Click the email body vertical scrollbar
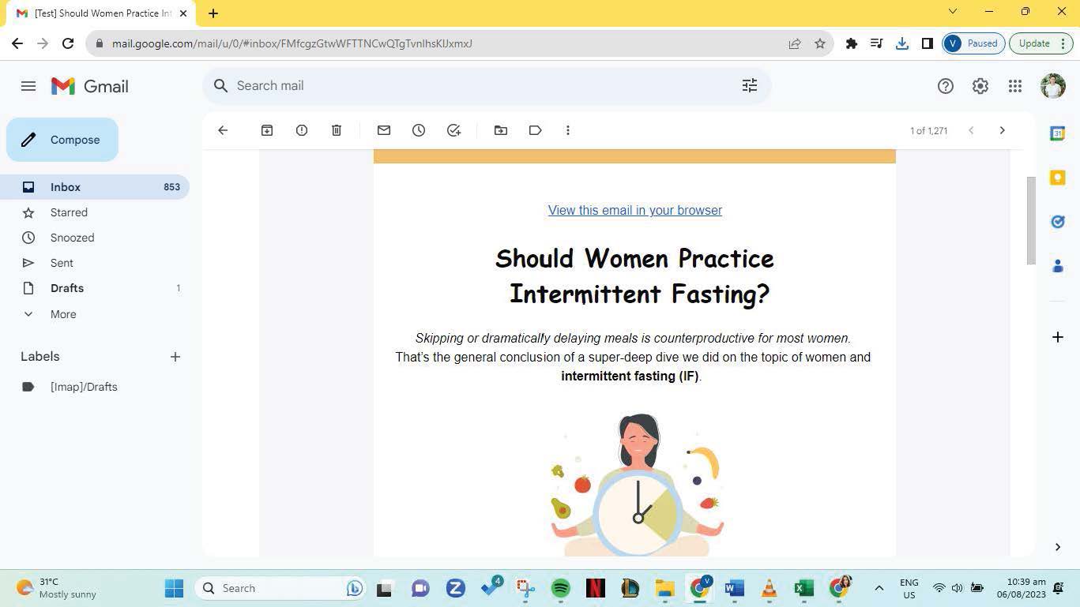The width and height of the screenshot is (1080, 607). click(1031, 221)
